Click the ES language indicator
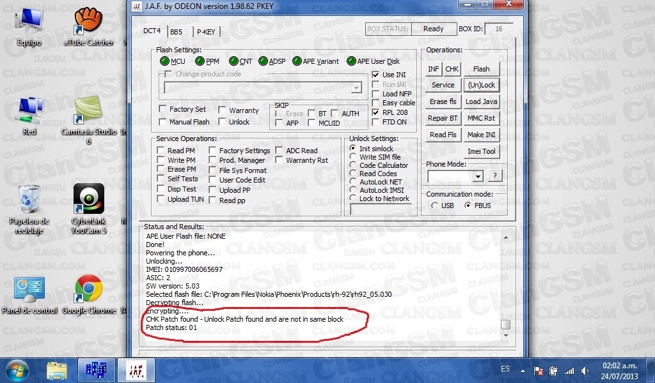The height and width of the screenshot is (383, 655). [x=505, y=369]
